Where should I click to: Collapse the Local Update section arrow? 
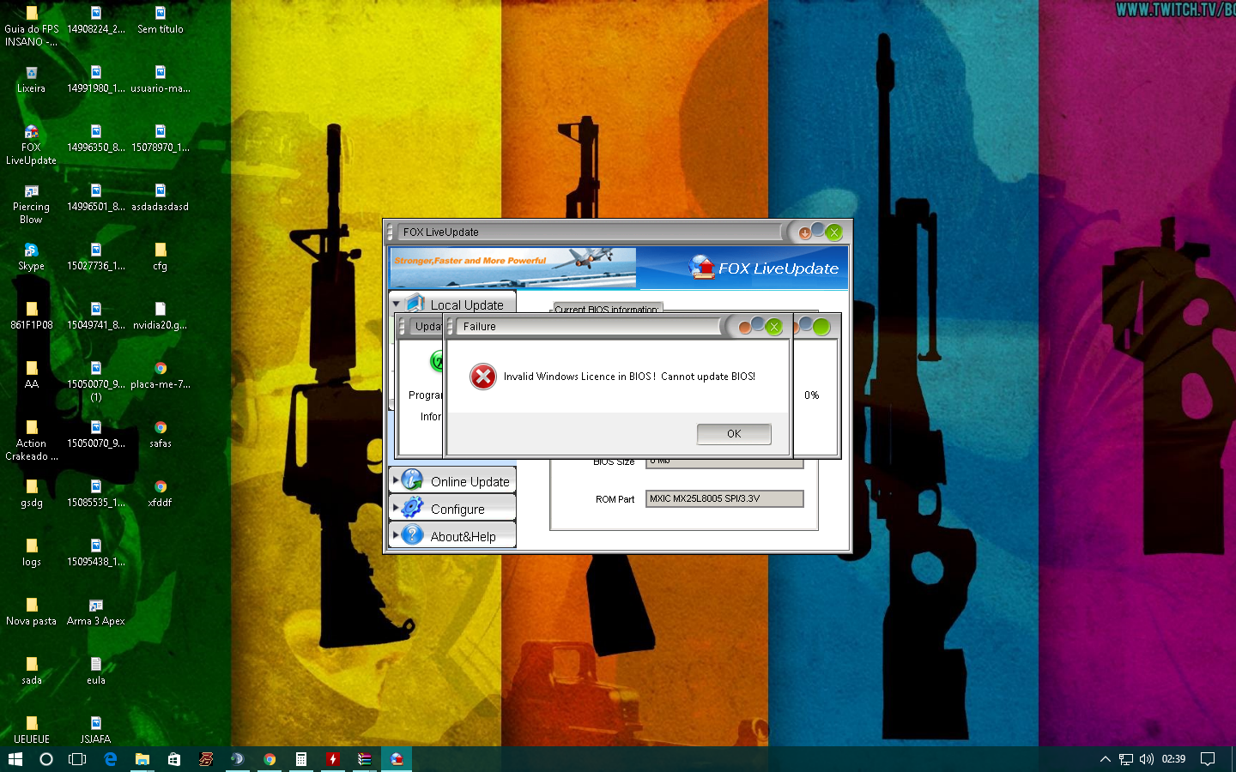(396, 305)
